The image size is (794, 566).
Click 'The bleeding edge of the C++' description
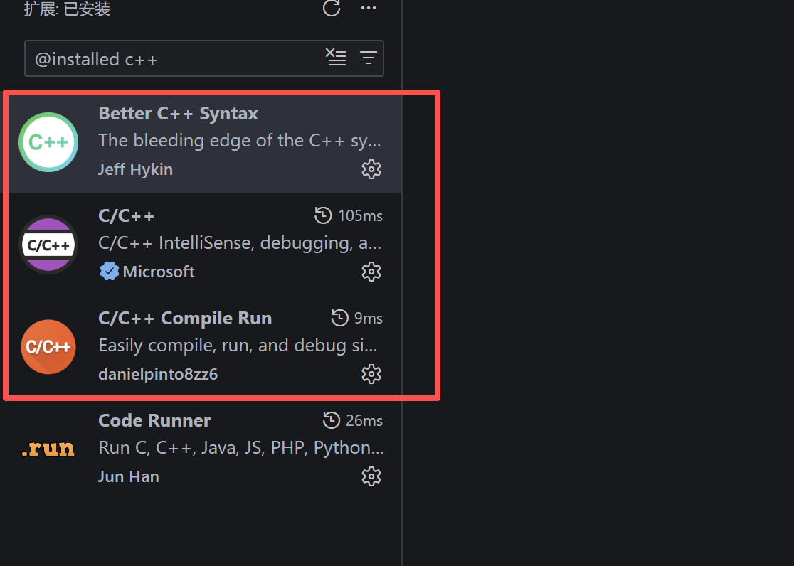[240, 141]
